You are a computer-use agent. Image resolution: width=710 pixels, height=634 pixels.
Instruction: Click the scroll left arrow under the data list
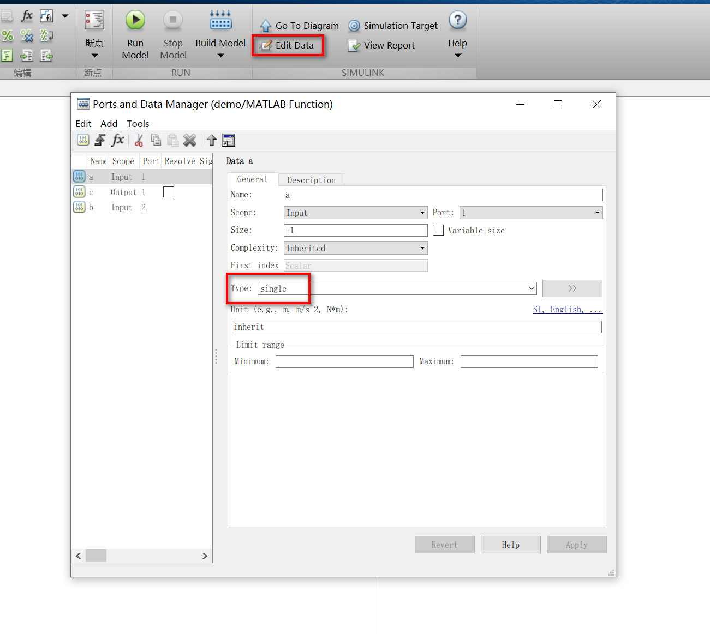coord(79,555)
